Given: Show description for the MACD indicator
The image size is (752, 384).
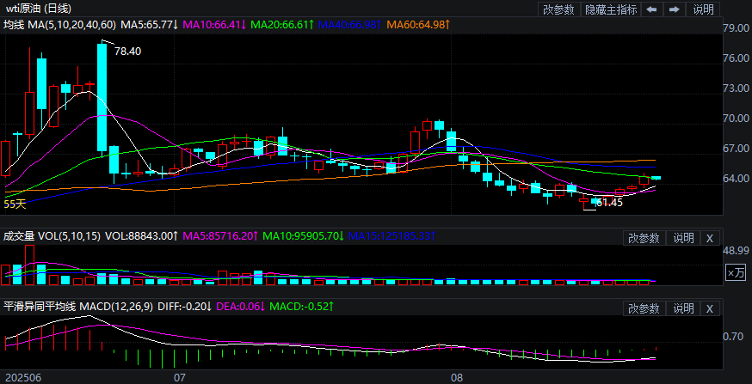Looking at the screenshot, I should [x=683, y=308].
